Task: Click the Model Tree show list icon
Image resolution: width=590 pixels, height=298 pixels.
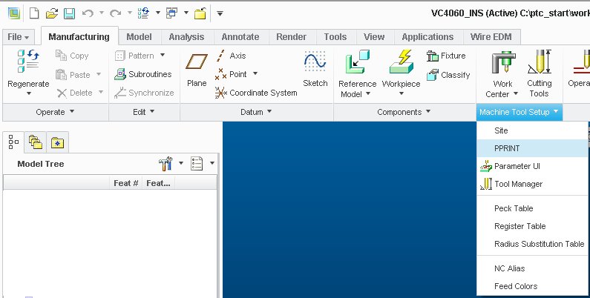Action: click(x=197, y=164)
